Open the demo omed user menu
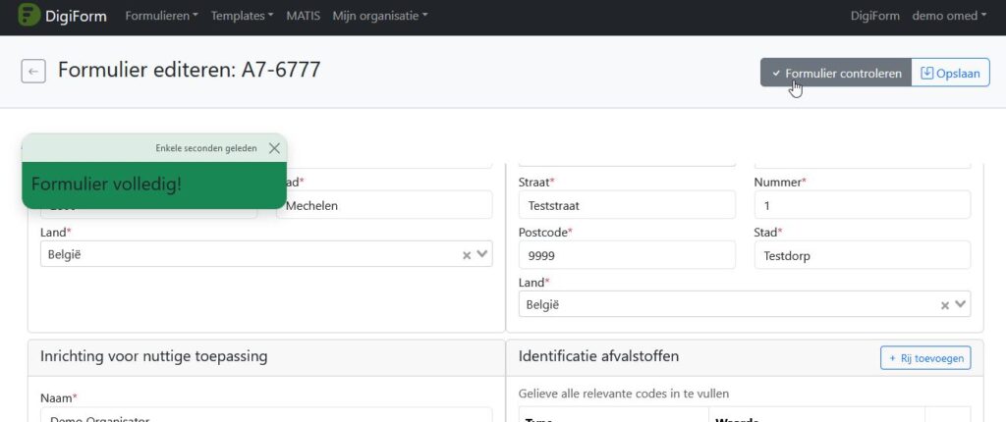Viewport: 1006px width, 422px height. 949,16
